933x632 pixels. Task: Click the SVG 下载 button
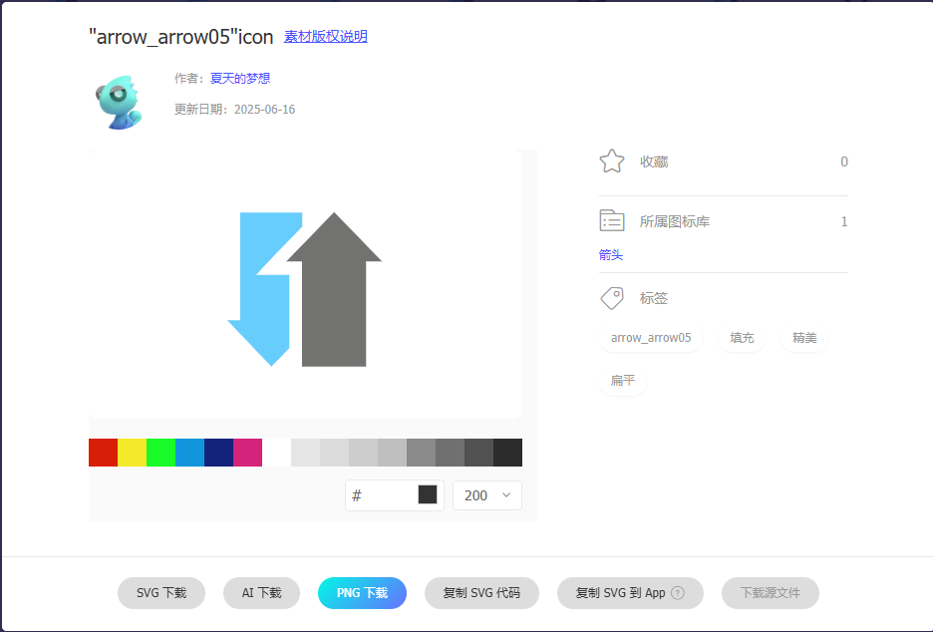click(160, 593)
